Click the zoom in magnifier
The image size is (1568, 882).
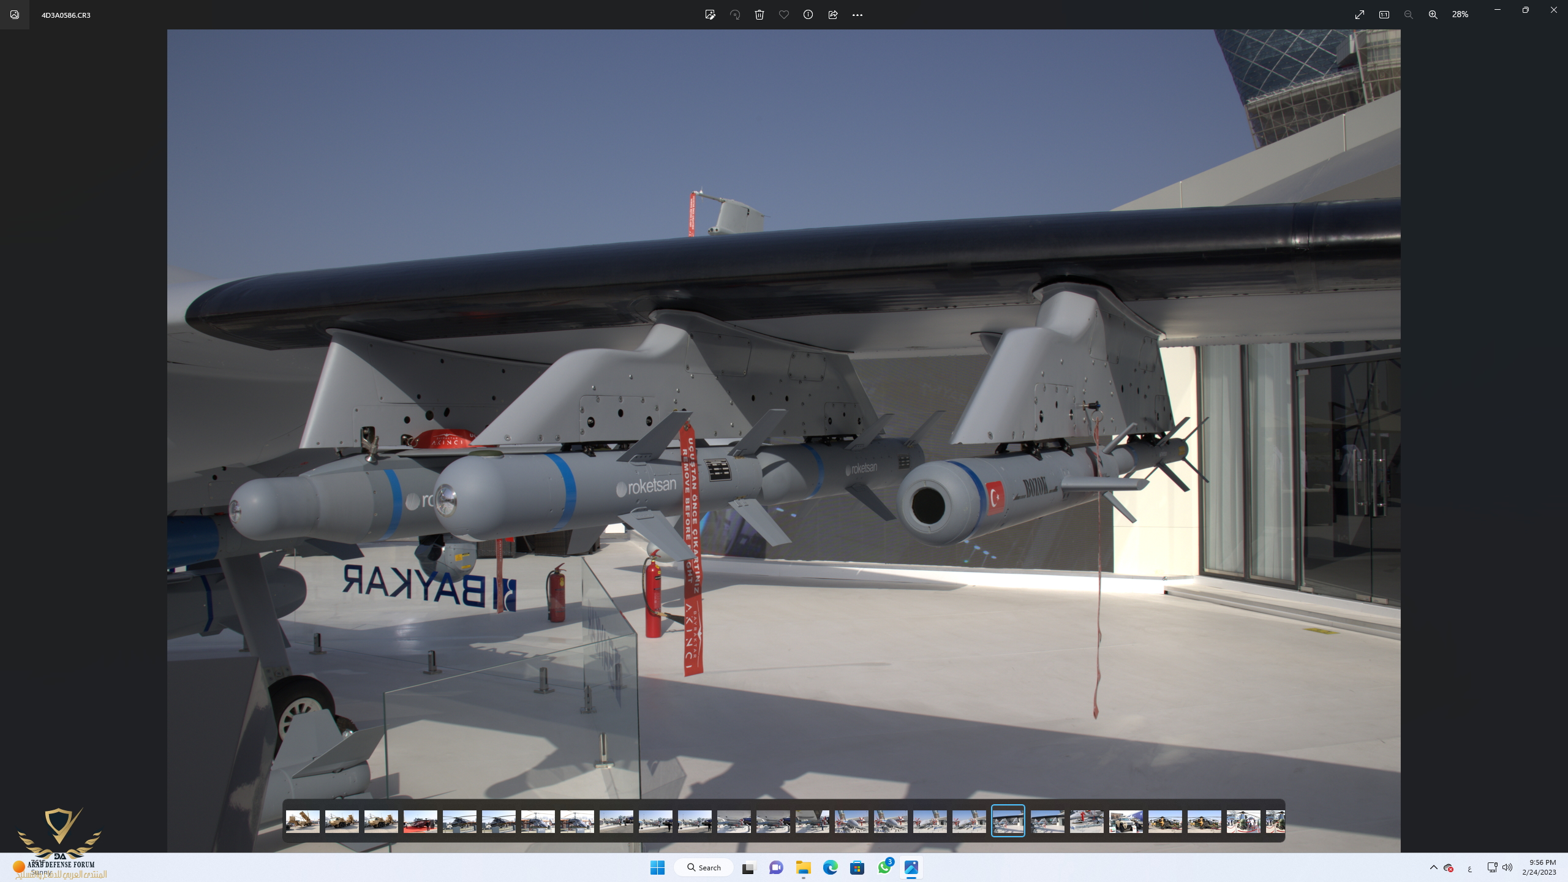(1433, 15)
